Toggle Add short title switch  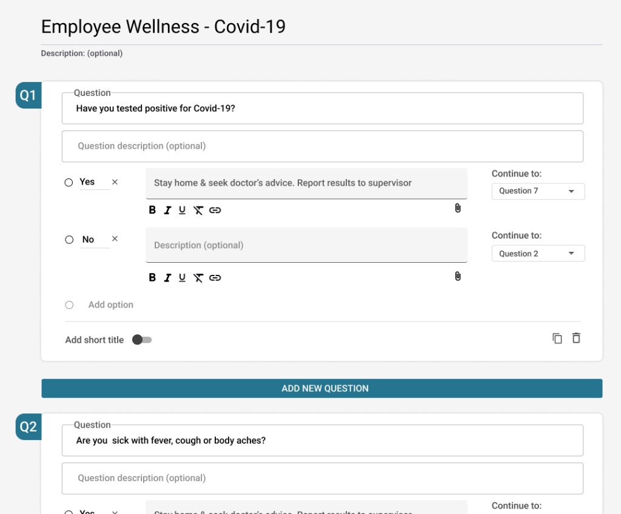(142, 340)
